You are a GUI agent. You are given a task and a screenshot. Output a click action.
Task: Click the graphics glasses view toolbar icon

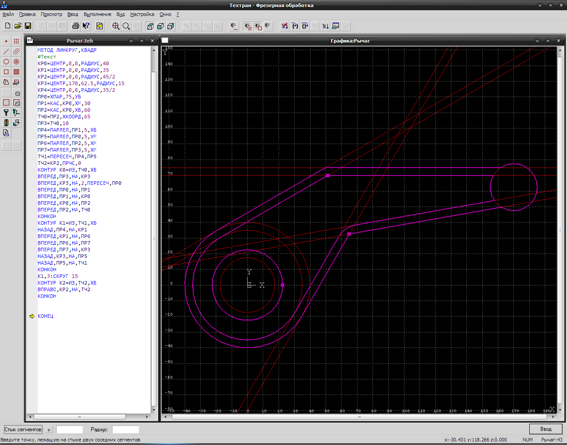click(336, 26)
